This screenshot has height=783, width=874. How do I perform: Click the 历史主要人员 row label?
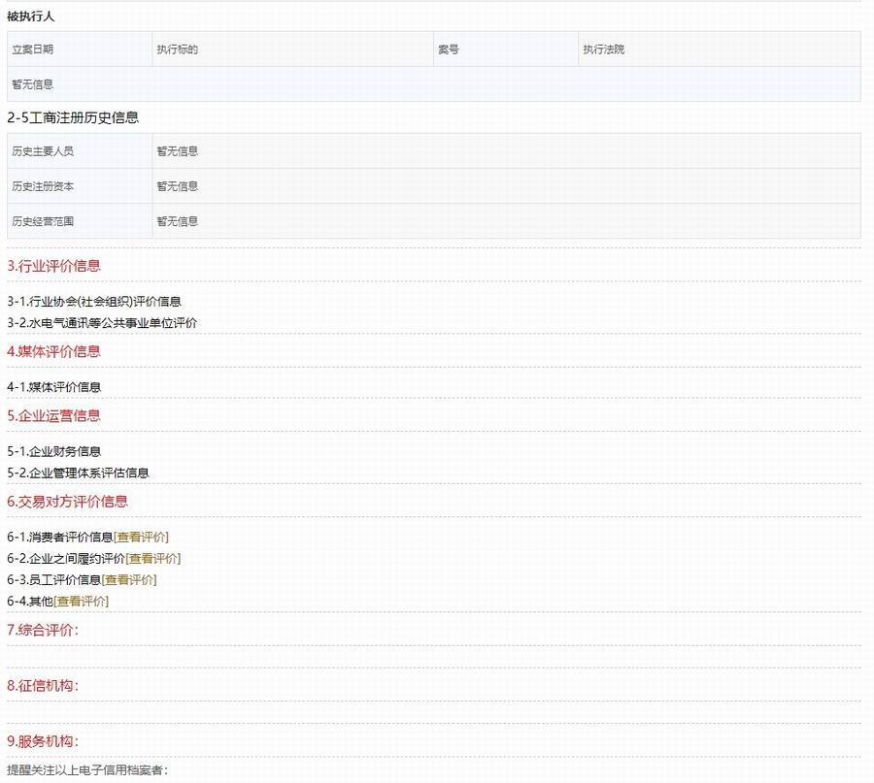click(43, 151)
